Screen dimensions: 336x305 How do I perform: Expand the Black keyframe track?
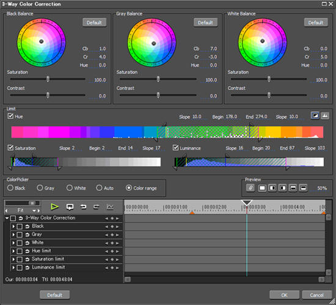13,226
